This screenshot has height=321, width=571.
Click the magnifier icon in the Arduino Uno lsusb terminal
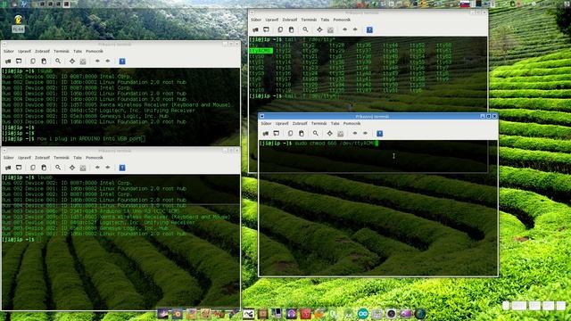58,168
